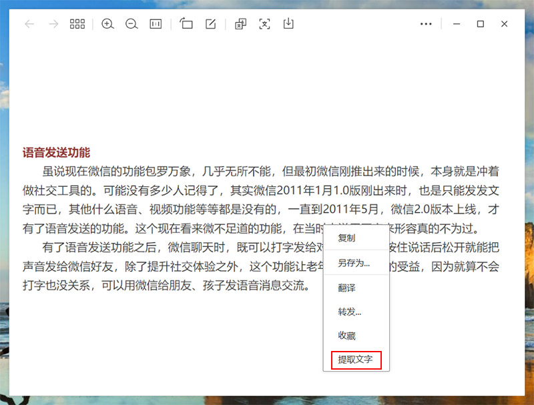534x405 pixels.
Task: Open the image editing tool
Action: click(210, 24)
